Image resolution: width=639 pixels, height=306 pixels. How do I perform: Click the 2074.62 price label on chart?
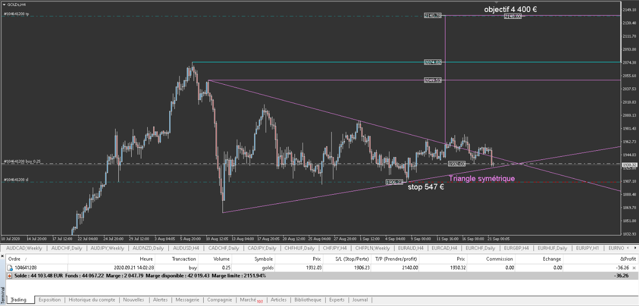click(433, 62)
